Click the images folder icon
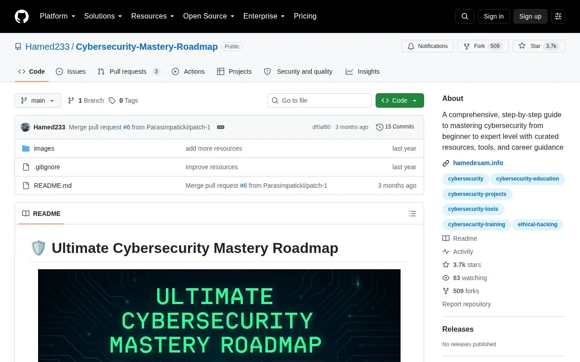The image size is (580, 362). pos(26,148)
